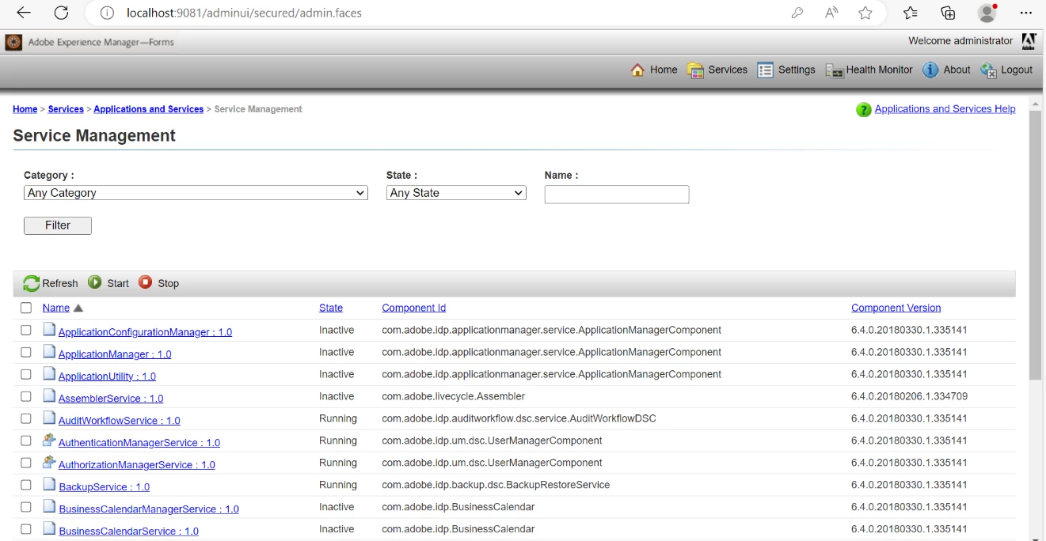Open Applications and Services Help link

tap(945, 109)
